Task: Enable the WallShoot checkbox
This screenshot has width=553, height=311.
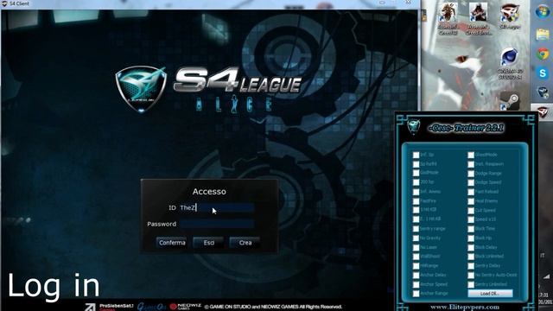Action: point(416,257)
